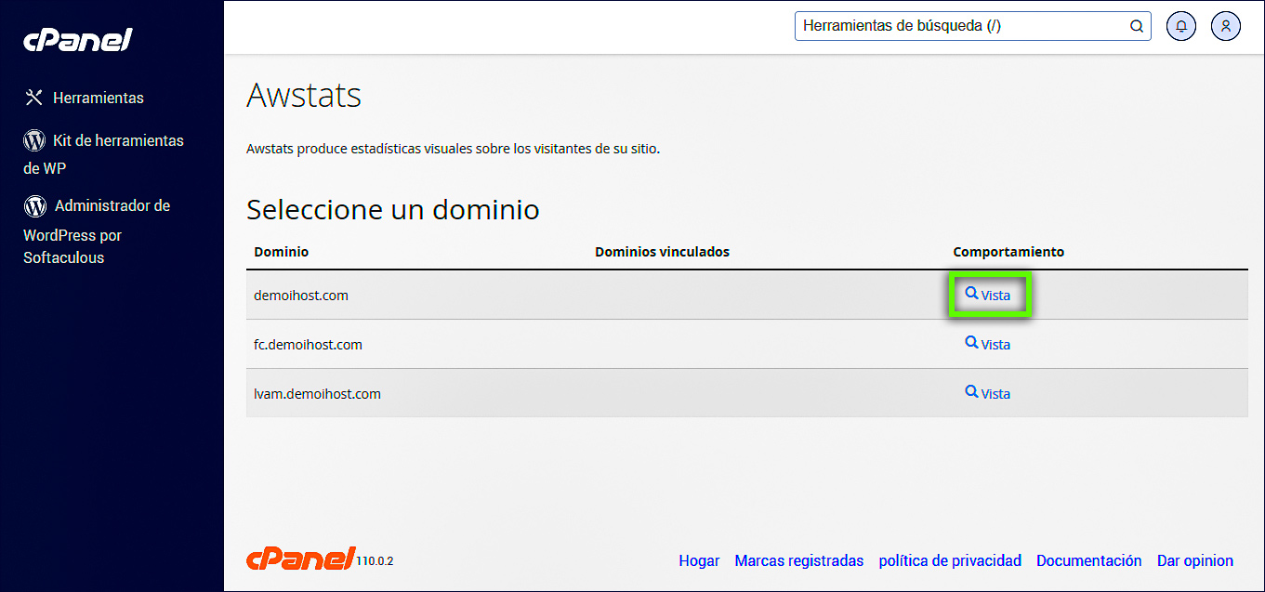Click magnifier icon for lvam.demoihost.com row
Screen dimensions: 1265x592
coord(971,392)
